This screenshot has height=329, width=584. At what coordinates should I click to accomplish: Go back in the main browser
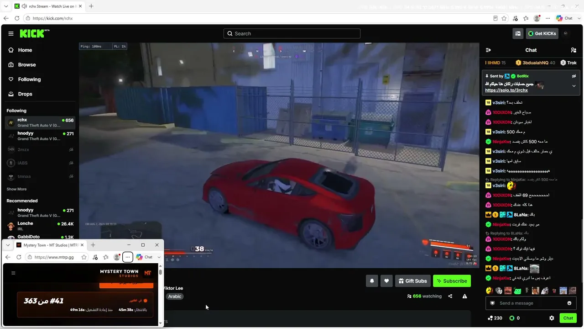(6, 18)
